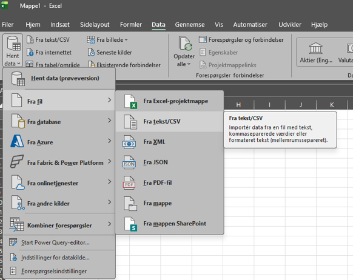Image resolution: width=353 pixels, height=280 pixels.
Task: Switch to the Udvikler tab
Action: tap(290, 24)
